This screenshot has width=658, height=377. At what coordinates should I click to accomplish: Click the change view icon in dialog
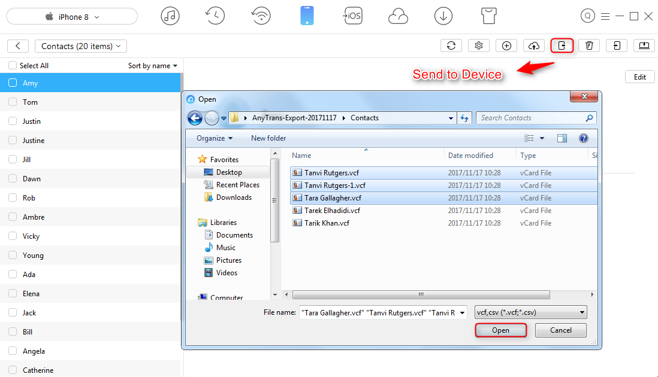(x=529, y=138)
